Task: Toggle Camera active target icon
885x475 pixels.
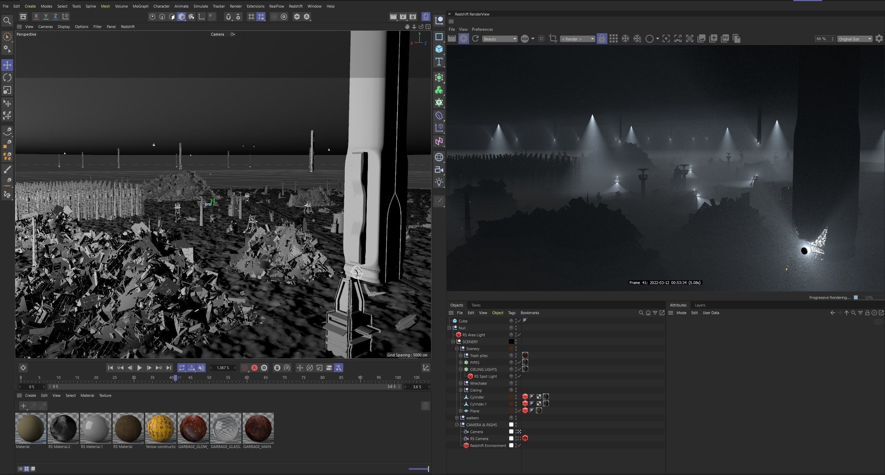Action: pos(519,432)
